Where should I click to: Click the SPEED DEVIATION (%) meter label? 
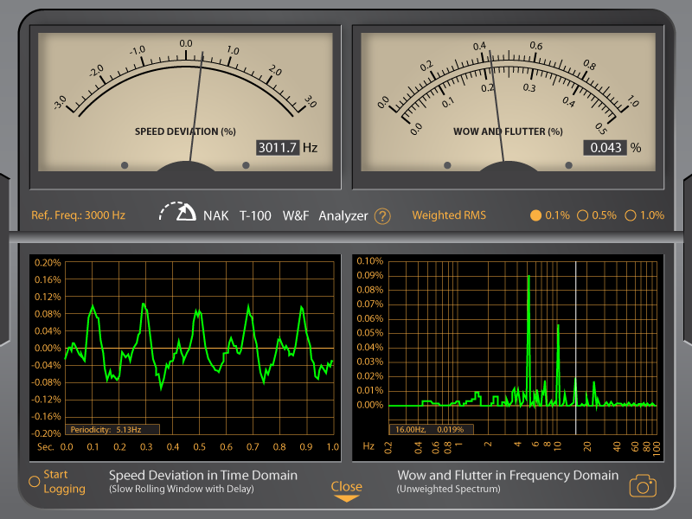[185, 131]
